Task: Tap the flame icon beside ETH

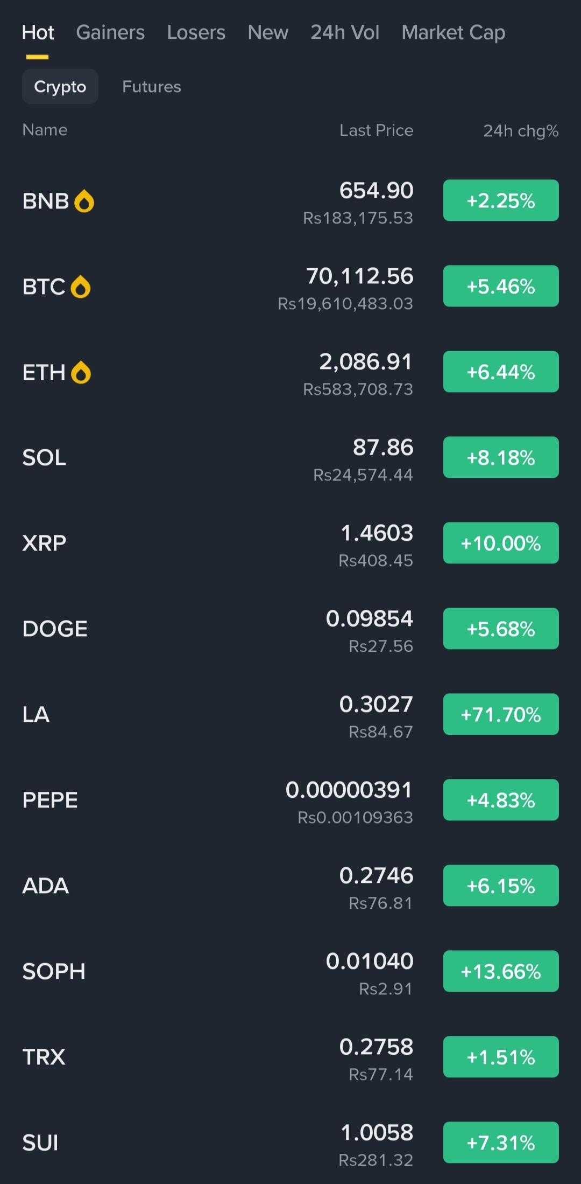Action: pyautogui.click(x=81, y=372)
